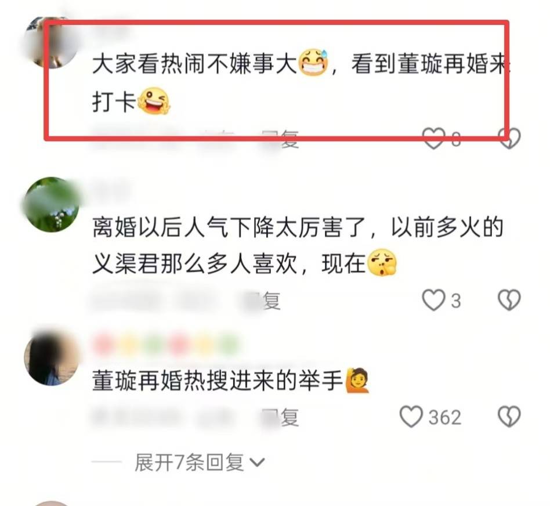The width and height of the screenshot is (550, 506).
Task: Like the comment mentioning 义渠君
Action: click(x=433, y=301)
